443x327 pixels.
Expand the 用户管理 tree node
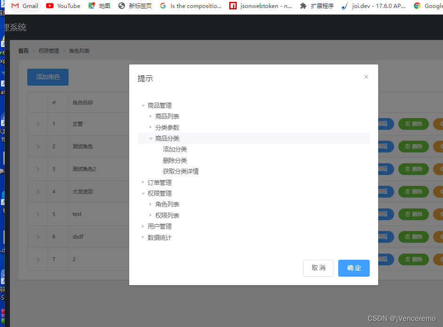coord(143,226)
